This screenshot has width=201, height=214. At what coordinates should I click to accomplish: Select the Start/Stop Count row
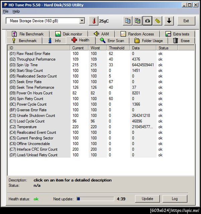coord(101,71)
